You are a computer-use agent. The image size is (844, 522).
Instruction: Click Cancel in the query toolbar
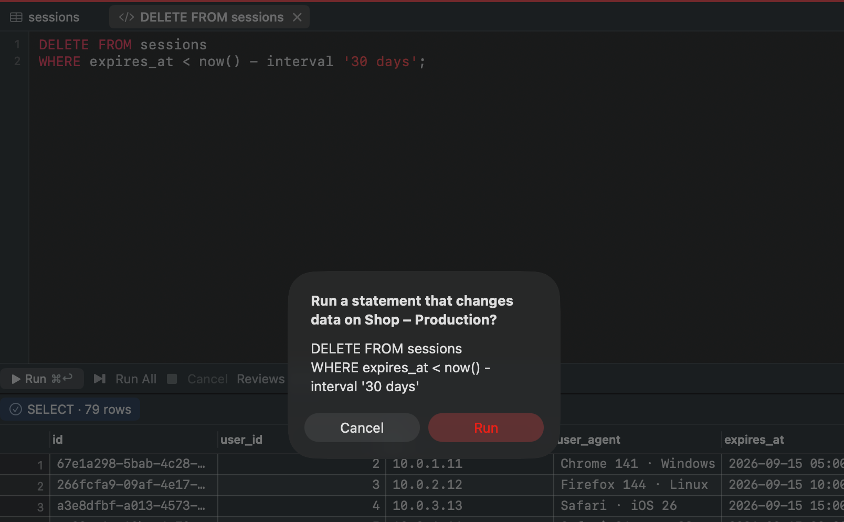208,379
